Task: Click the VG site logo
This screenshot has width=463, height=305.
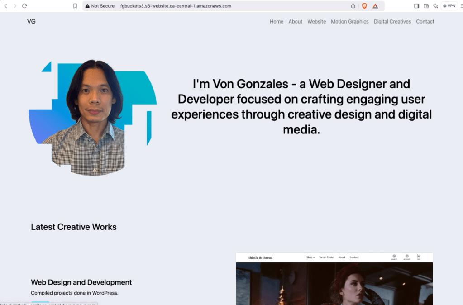Action: pyautogui.click(x=31, y=22)
